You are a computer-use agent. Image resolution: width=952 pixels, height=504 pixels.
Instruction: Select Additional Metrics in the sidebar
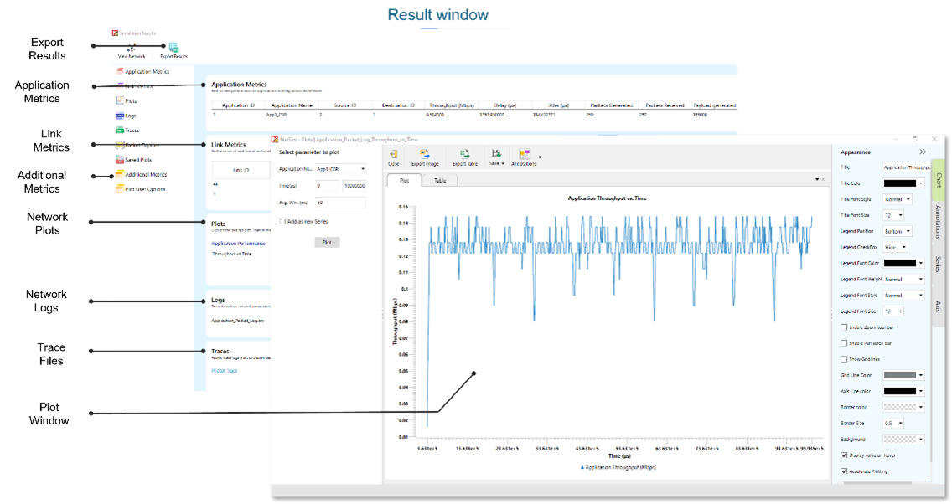pyautogui.click(x=145, y=174)
